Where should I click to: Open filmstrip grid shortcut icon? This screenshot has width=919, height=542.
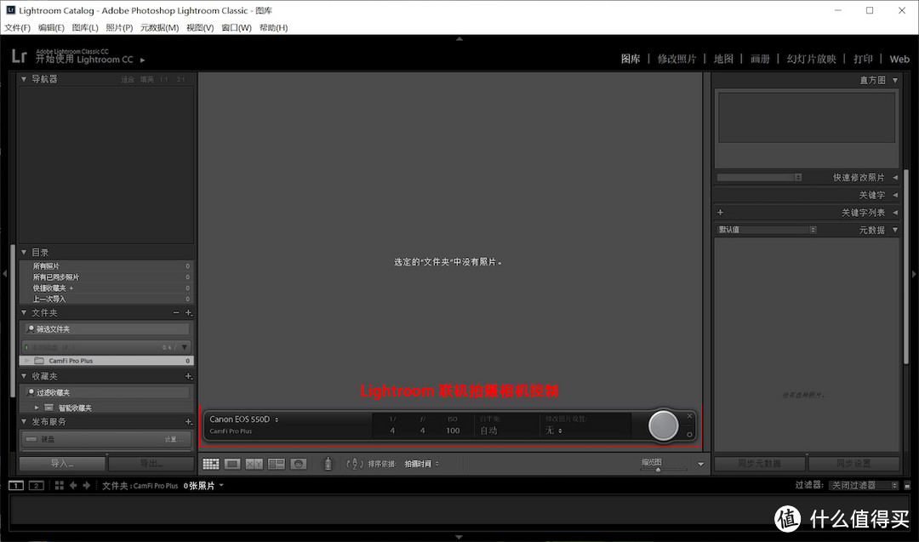click(x=60, y=486)
